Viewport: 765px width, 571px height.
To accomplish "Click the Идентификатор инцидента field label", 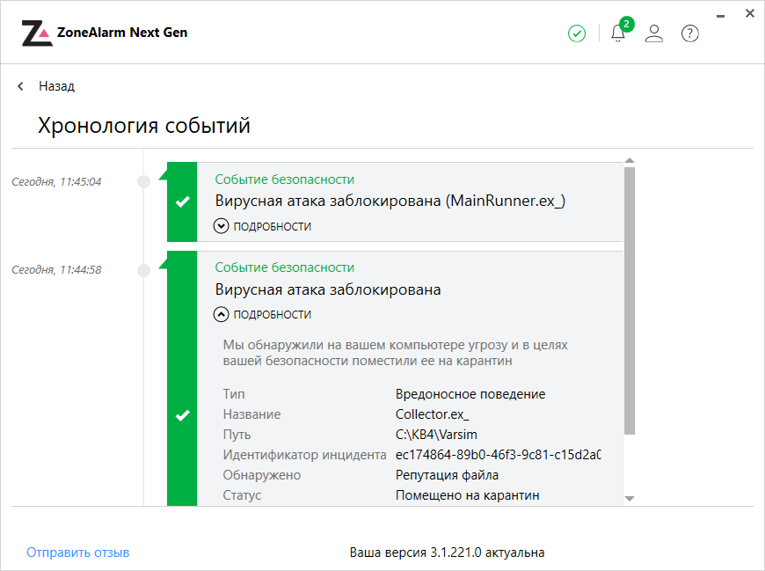I will click(304, 455).
